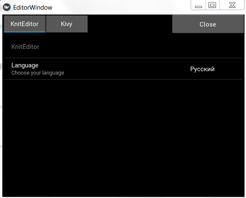This screenshot has height=198, width=246.
Task: Click empty space between Kivy tab and Close
Action: click(x=130, y=24)
